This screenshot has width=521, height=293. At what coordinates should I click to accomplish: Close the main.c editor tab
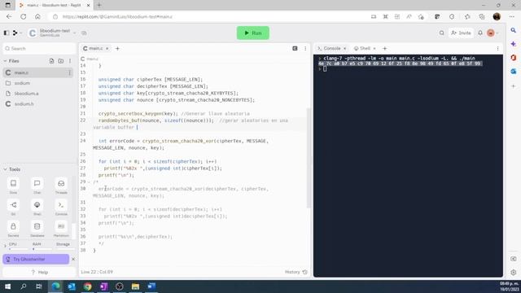[107, 49]
